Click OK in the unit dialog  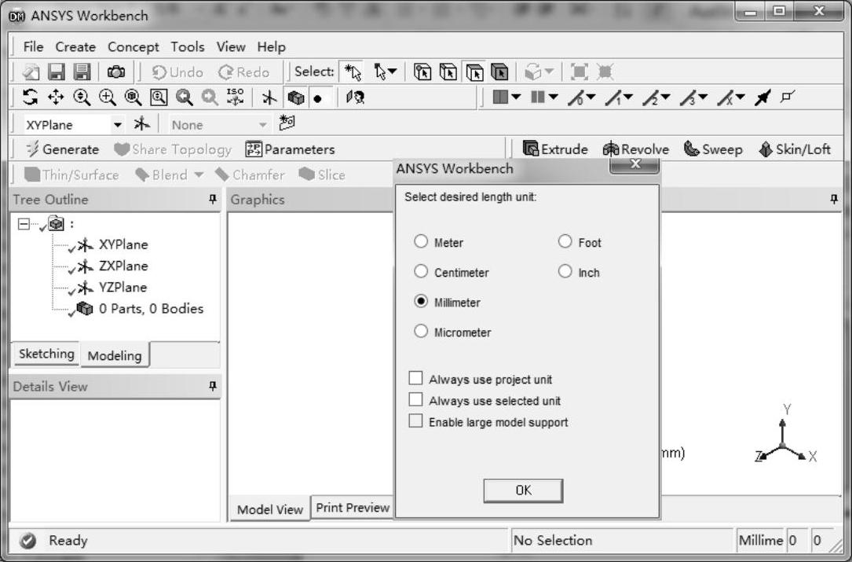pos(523,490)
